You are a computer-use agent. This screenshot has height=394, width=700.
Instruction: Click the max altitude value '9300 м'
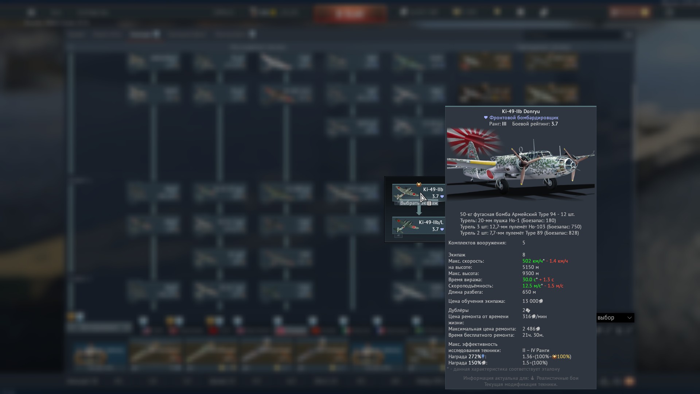(530, 273)
